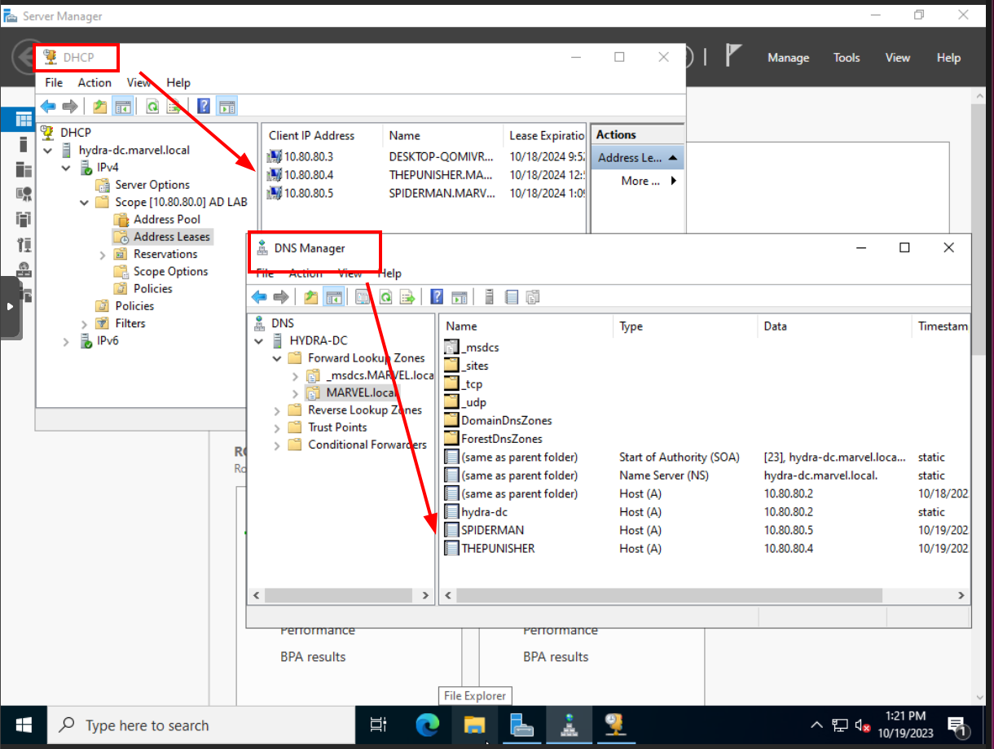994x749 pixels.
Task: Expand the IPv6 node in DHCP tree
Action: point(67,341)
